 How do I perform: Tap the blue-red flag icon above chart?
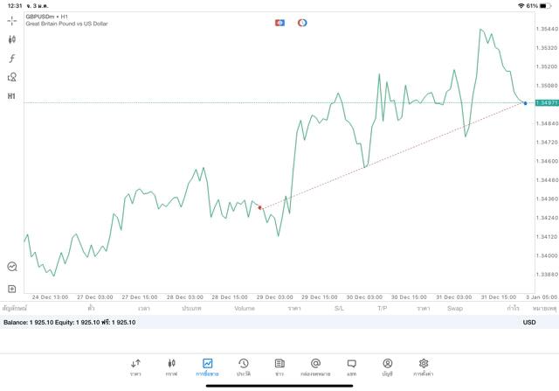[279, 22]
